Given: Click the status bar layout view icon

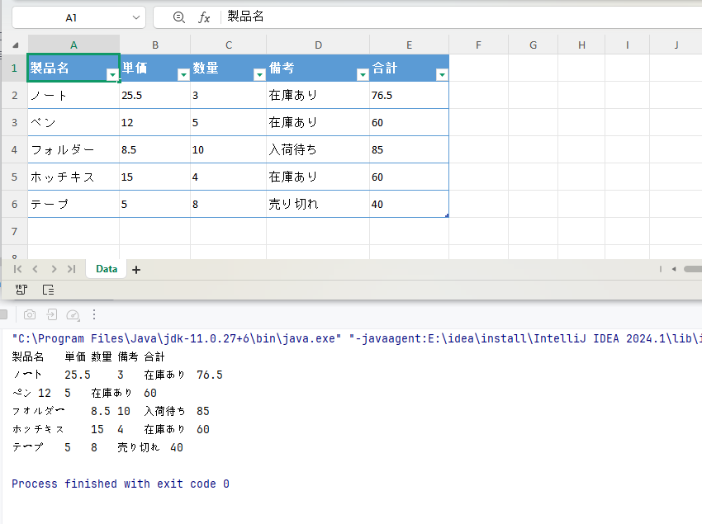Looking at the screenshot, I should [48, 290].
